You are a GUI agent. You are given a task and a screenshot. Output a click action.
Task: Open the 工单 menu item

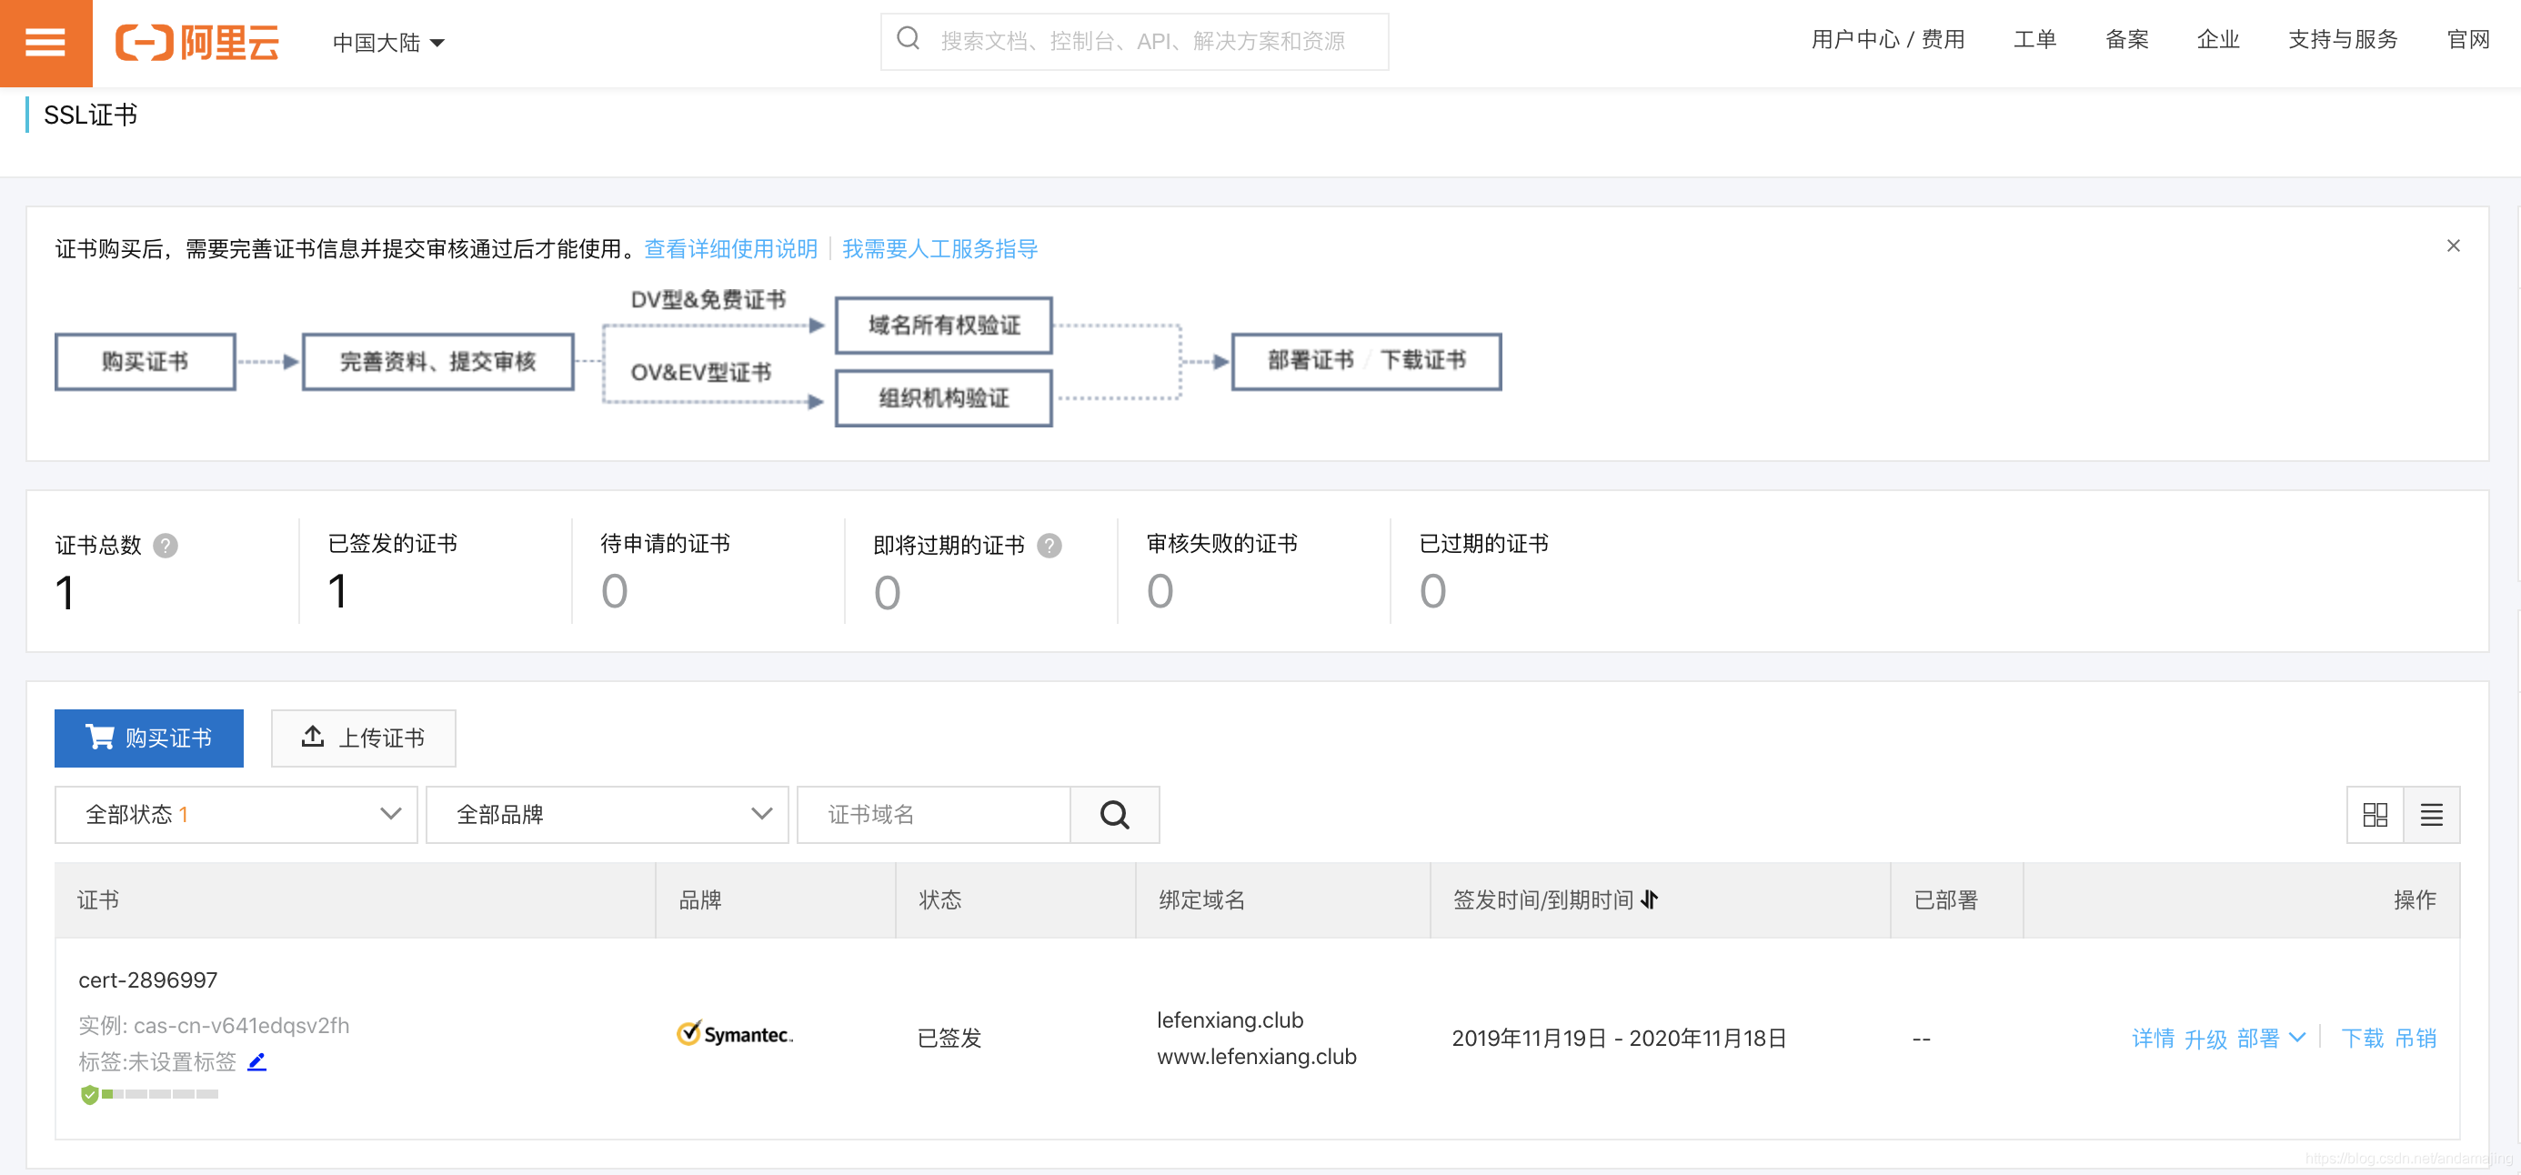pos(2034,40)
